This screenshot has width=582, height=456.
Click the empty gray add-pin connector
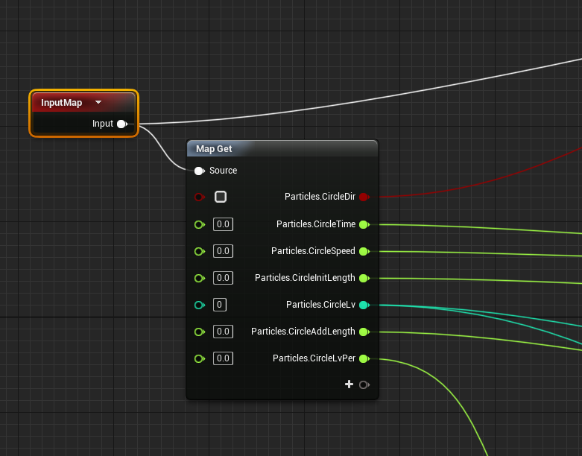(x=364, y=384)
